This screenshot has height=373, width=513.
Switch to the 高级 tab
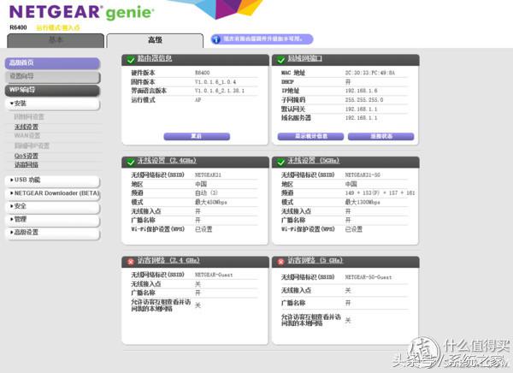155,40
